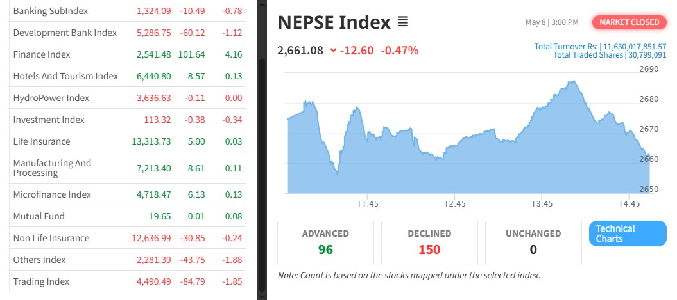Click the Market Closed badge
This screenshot has width=677, height=300.
pos(629,22)
